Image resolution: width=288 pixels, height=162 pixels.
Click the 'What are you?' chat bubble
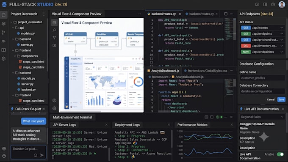[33, 121]
